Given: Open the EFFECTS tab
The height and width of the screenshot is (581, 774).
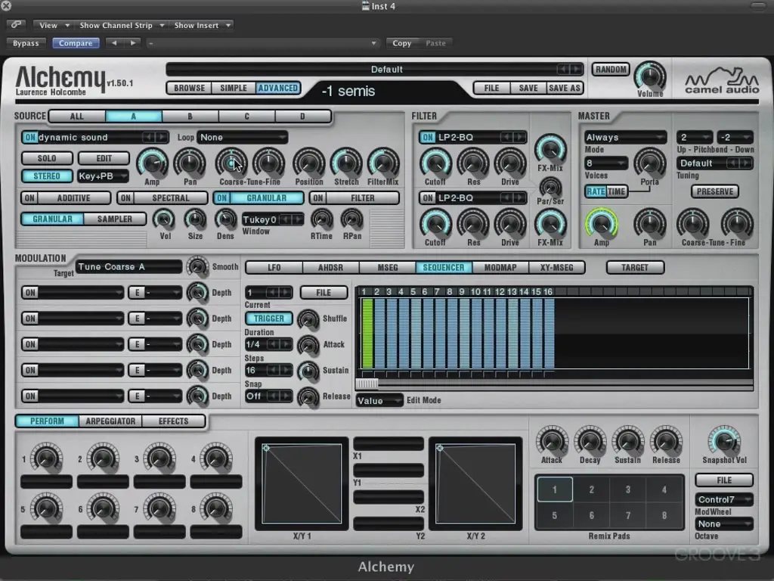Looking at the screenshot, I should coord(174,421).
